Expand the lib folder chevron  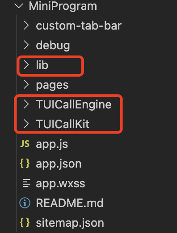pos(26,65)
